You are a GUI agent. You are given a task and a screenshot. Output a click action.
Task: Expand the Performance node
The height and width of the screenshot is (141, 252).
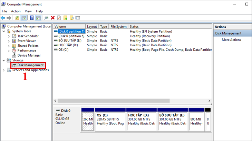tap(9, 51)
